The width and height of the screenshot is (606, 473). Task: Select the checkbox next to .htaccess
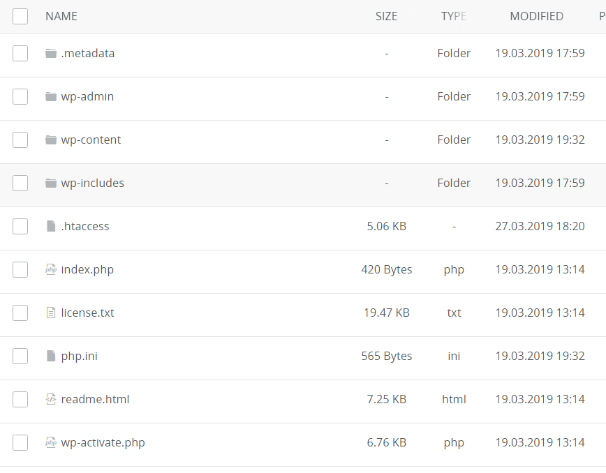(x=20, y=226)
